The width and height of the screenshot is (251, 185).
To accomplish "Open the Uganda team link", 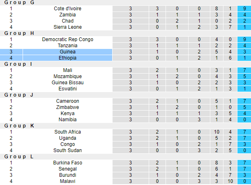I will 67,138.
